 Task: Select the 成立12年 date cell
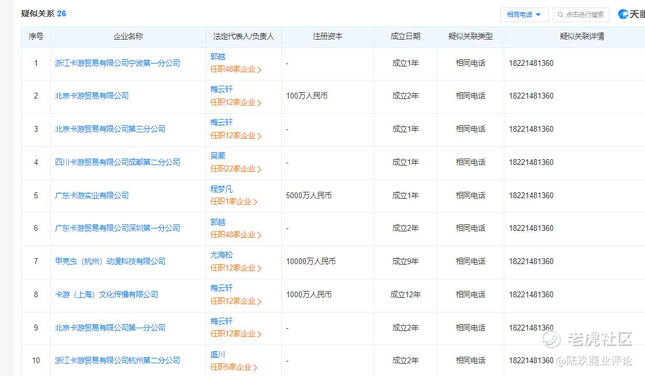(x=405, y=294)
